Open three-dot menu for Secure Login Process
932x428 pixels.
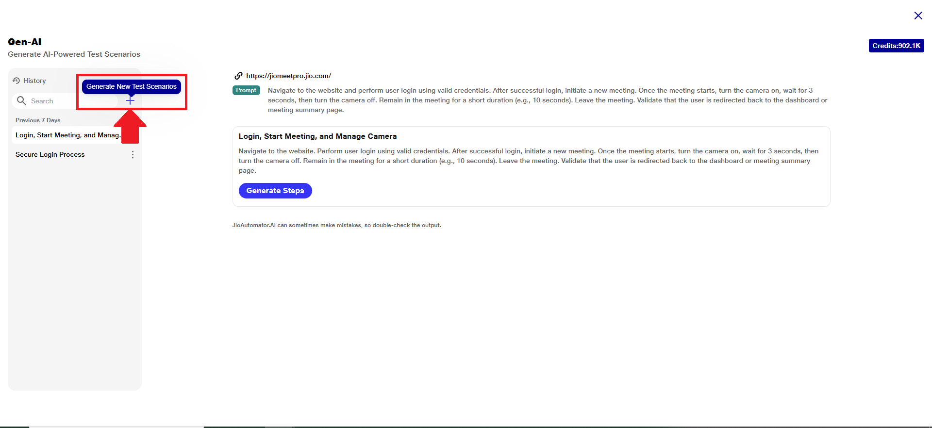(x=133, y=154)
